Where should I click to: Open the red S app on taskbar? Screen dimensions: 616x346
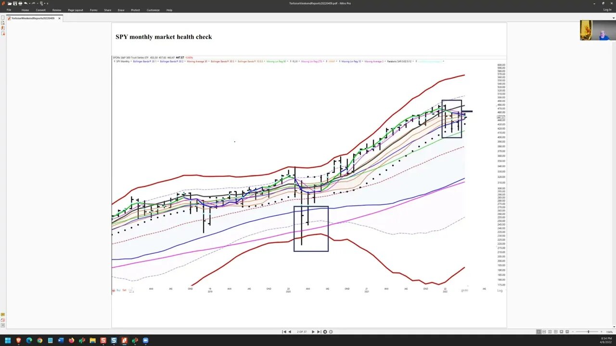pos(103,341)
